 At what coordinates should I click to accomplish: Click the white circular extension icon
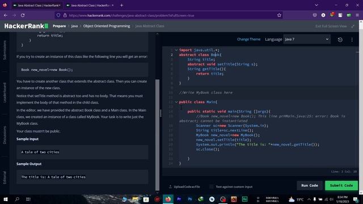pos(323,15)
